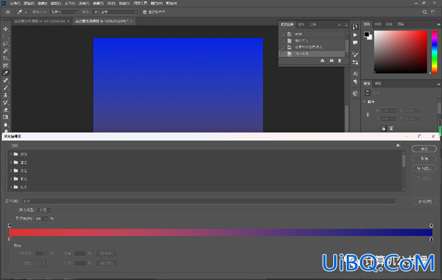Select the red color stop below gradient bar
The height and width of the screenshot is (280, 442).
point(9,239)
